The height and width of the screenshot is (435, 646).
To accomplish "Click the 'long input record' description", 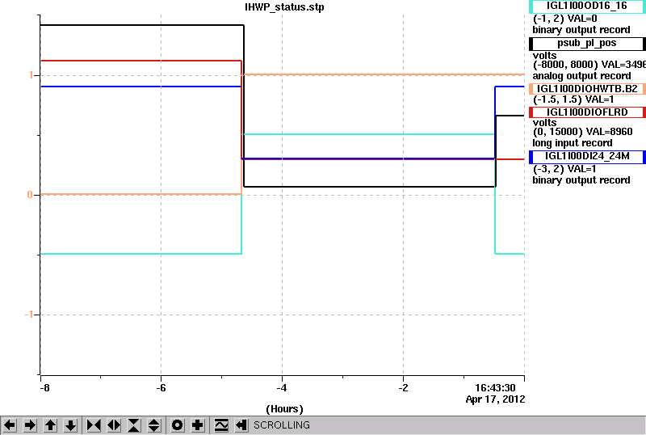I will 573,143.
